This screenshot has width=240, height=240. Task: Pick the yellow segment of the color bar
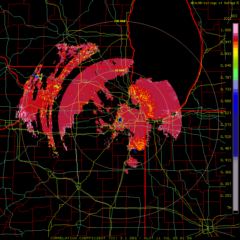click(235, 52)
